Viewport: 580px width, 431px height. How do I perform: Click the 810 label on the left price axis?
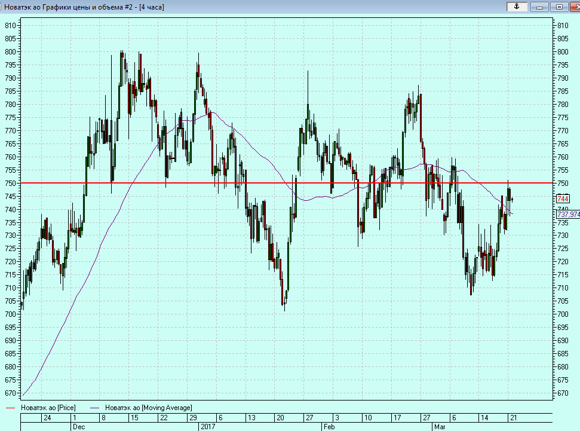(10, 26)
